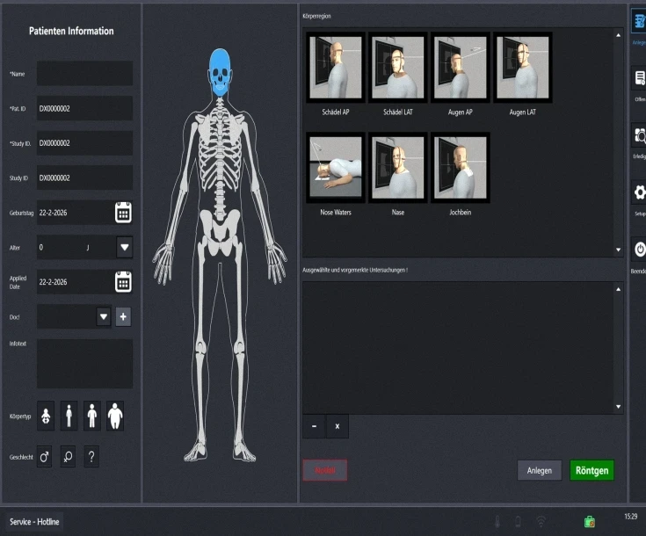Select the child body type icon
Screen dimensions: 646x536
click(x=69, y=416)
